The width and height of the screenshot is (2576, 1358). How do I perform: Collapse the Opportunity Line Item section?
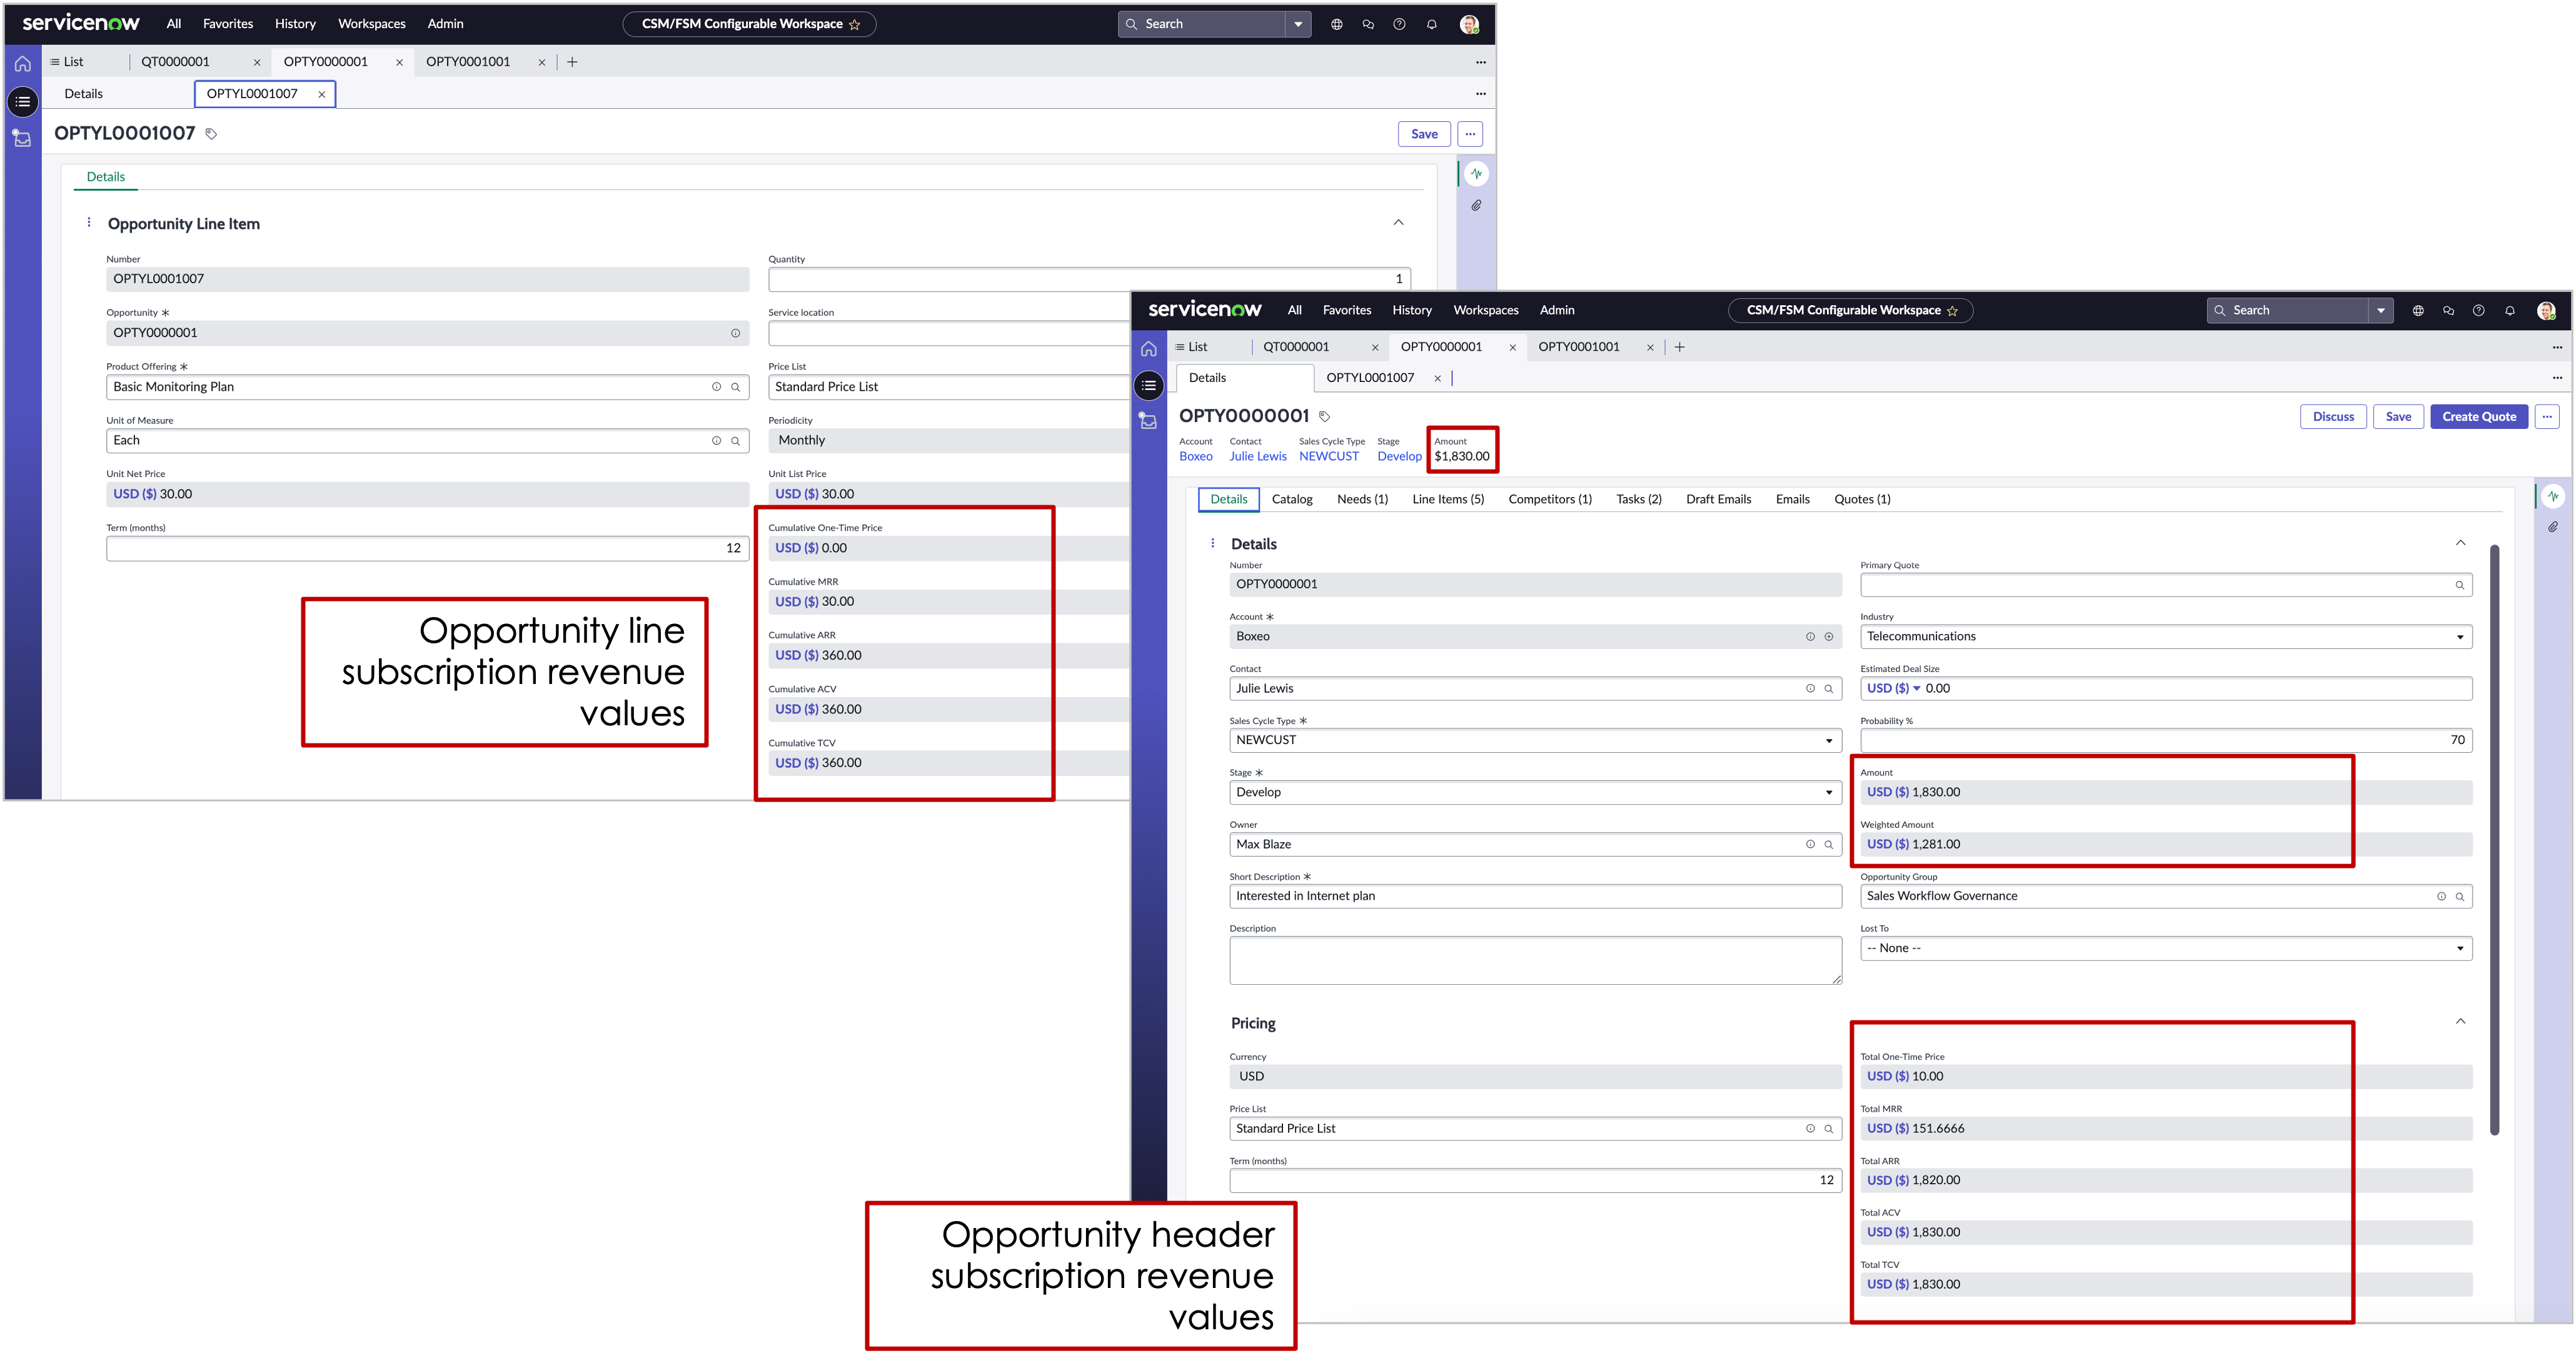tap(1399, 223)
